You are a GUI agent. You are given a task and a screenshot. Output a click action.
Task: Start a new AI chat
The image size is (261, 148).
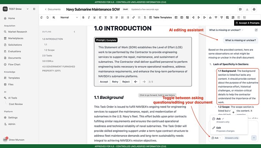[256, 30]
